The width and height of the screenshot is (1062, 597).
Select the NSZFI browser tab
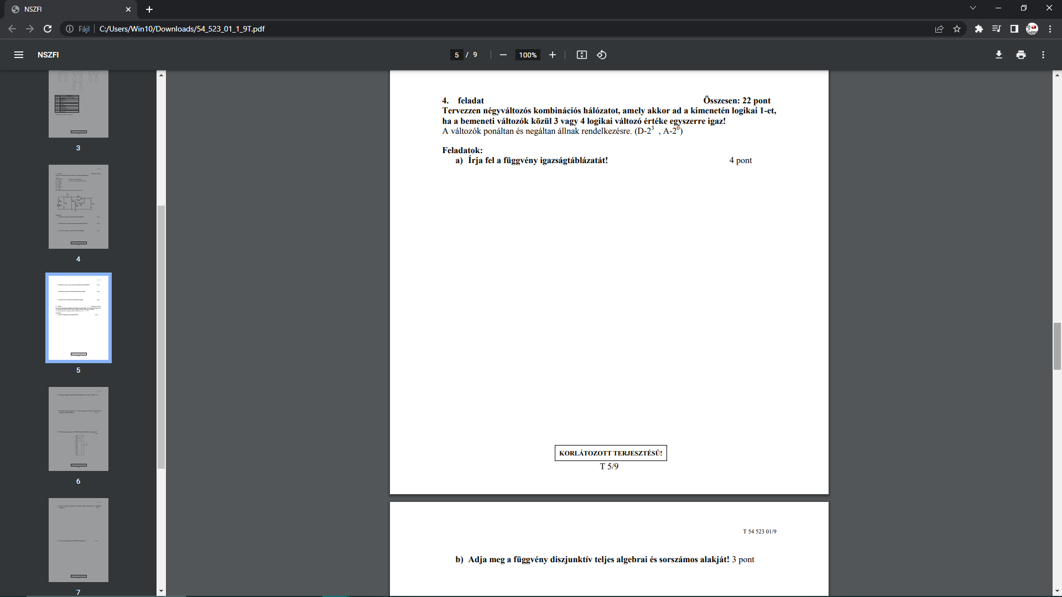pyautogui.click(x=66, y=9)
